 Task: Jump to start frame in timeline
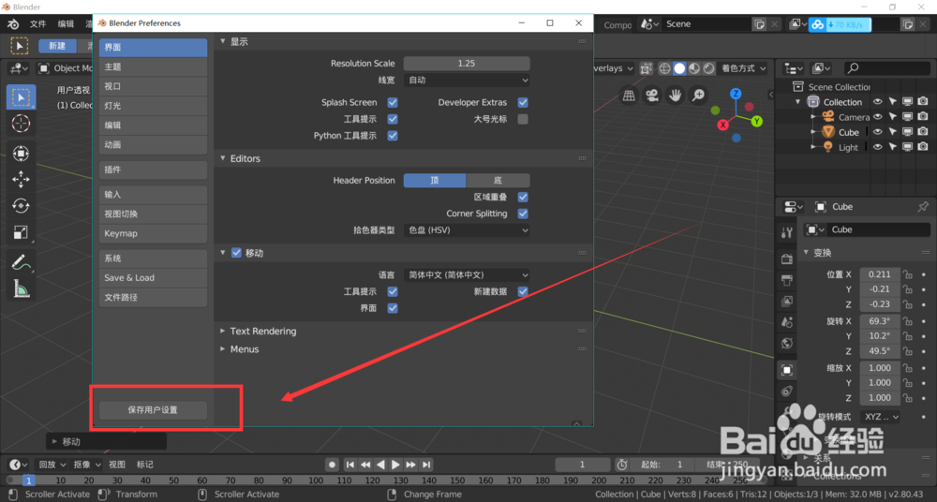[350, 465]
